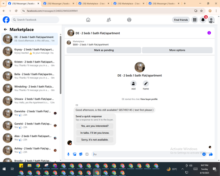
Task: Switch to second Marketplace browser tab
Action: (x=129, y=4)
